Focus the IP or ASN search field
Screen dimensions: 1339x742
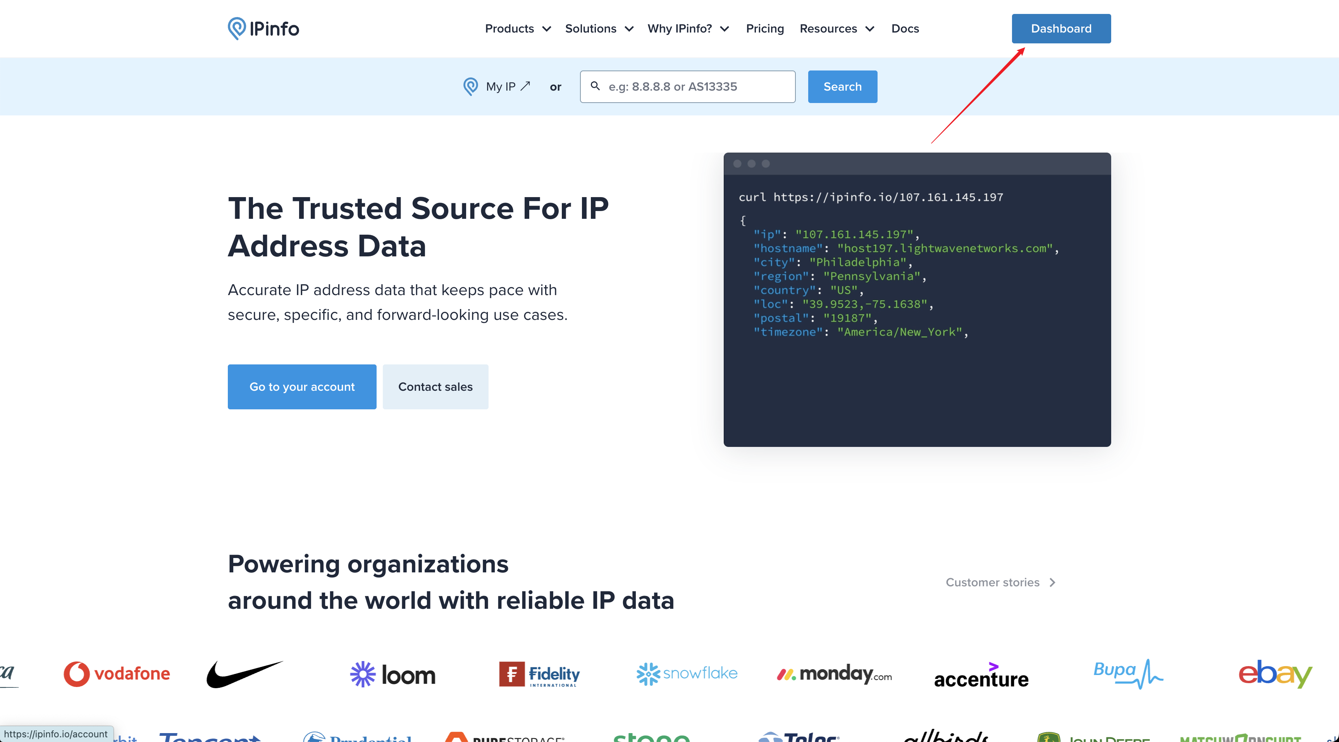[x=687, y=86]
